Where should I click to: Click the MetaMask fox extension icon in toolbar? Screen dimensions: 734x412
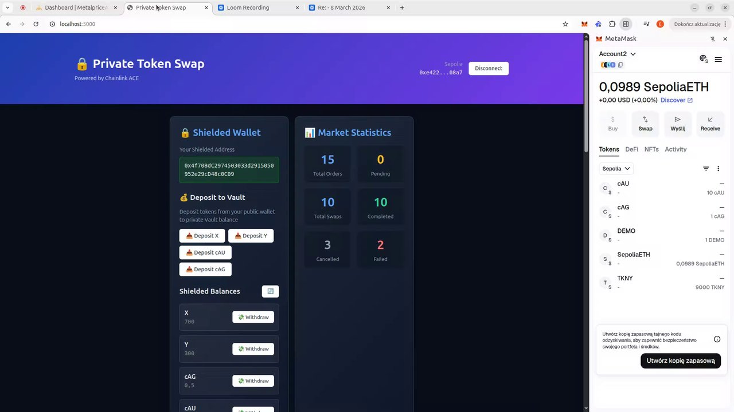584,24
